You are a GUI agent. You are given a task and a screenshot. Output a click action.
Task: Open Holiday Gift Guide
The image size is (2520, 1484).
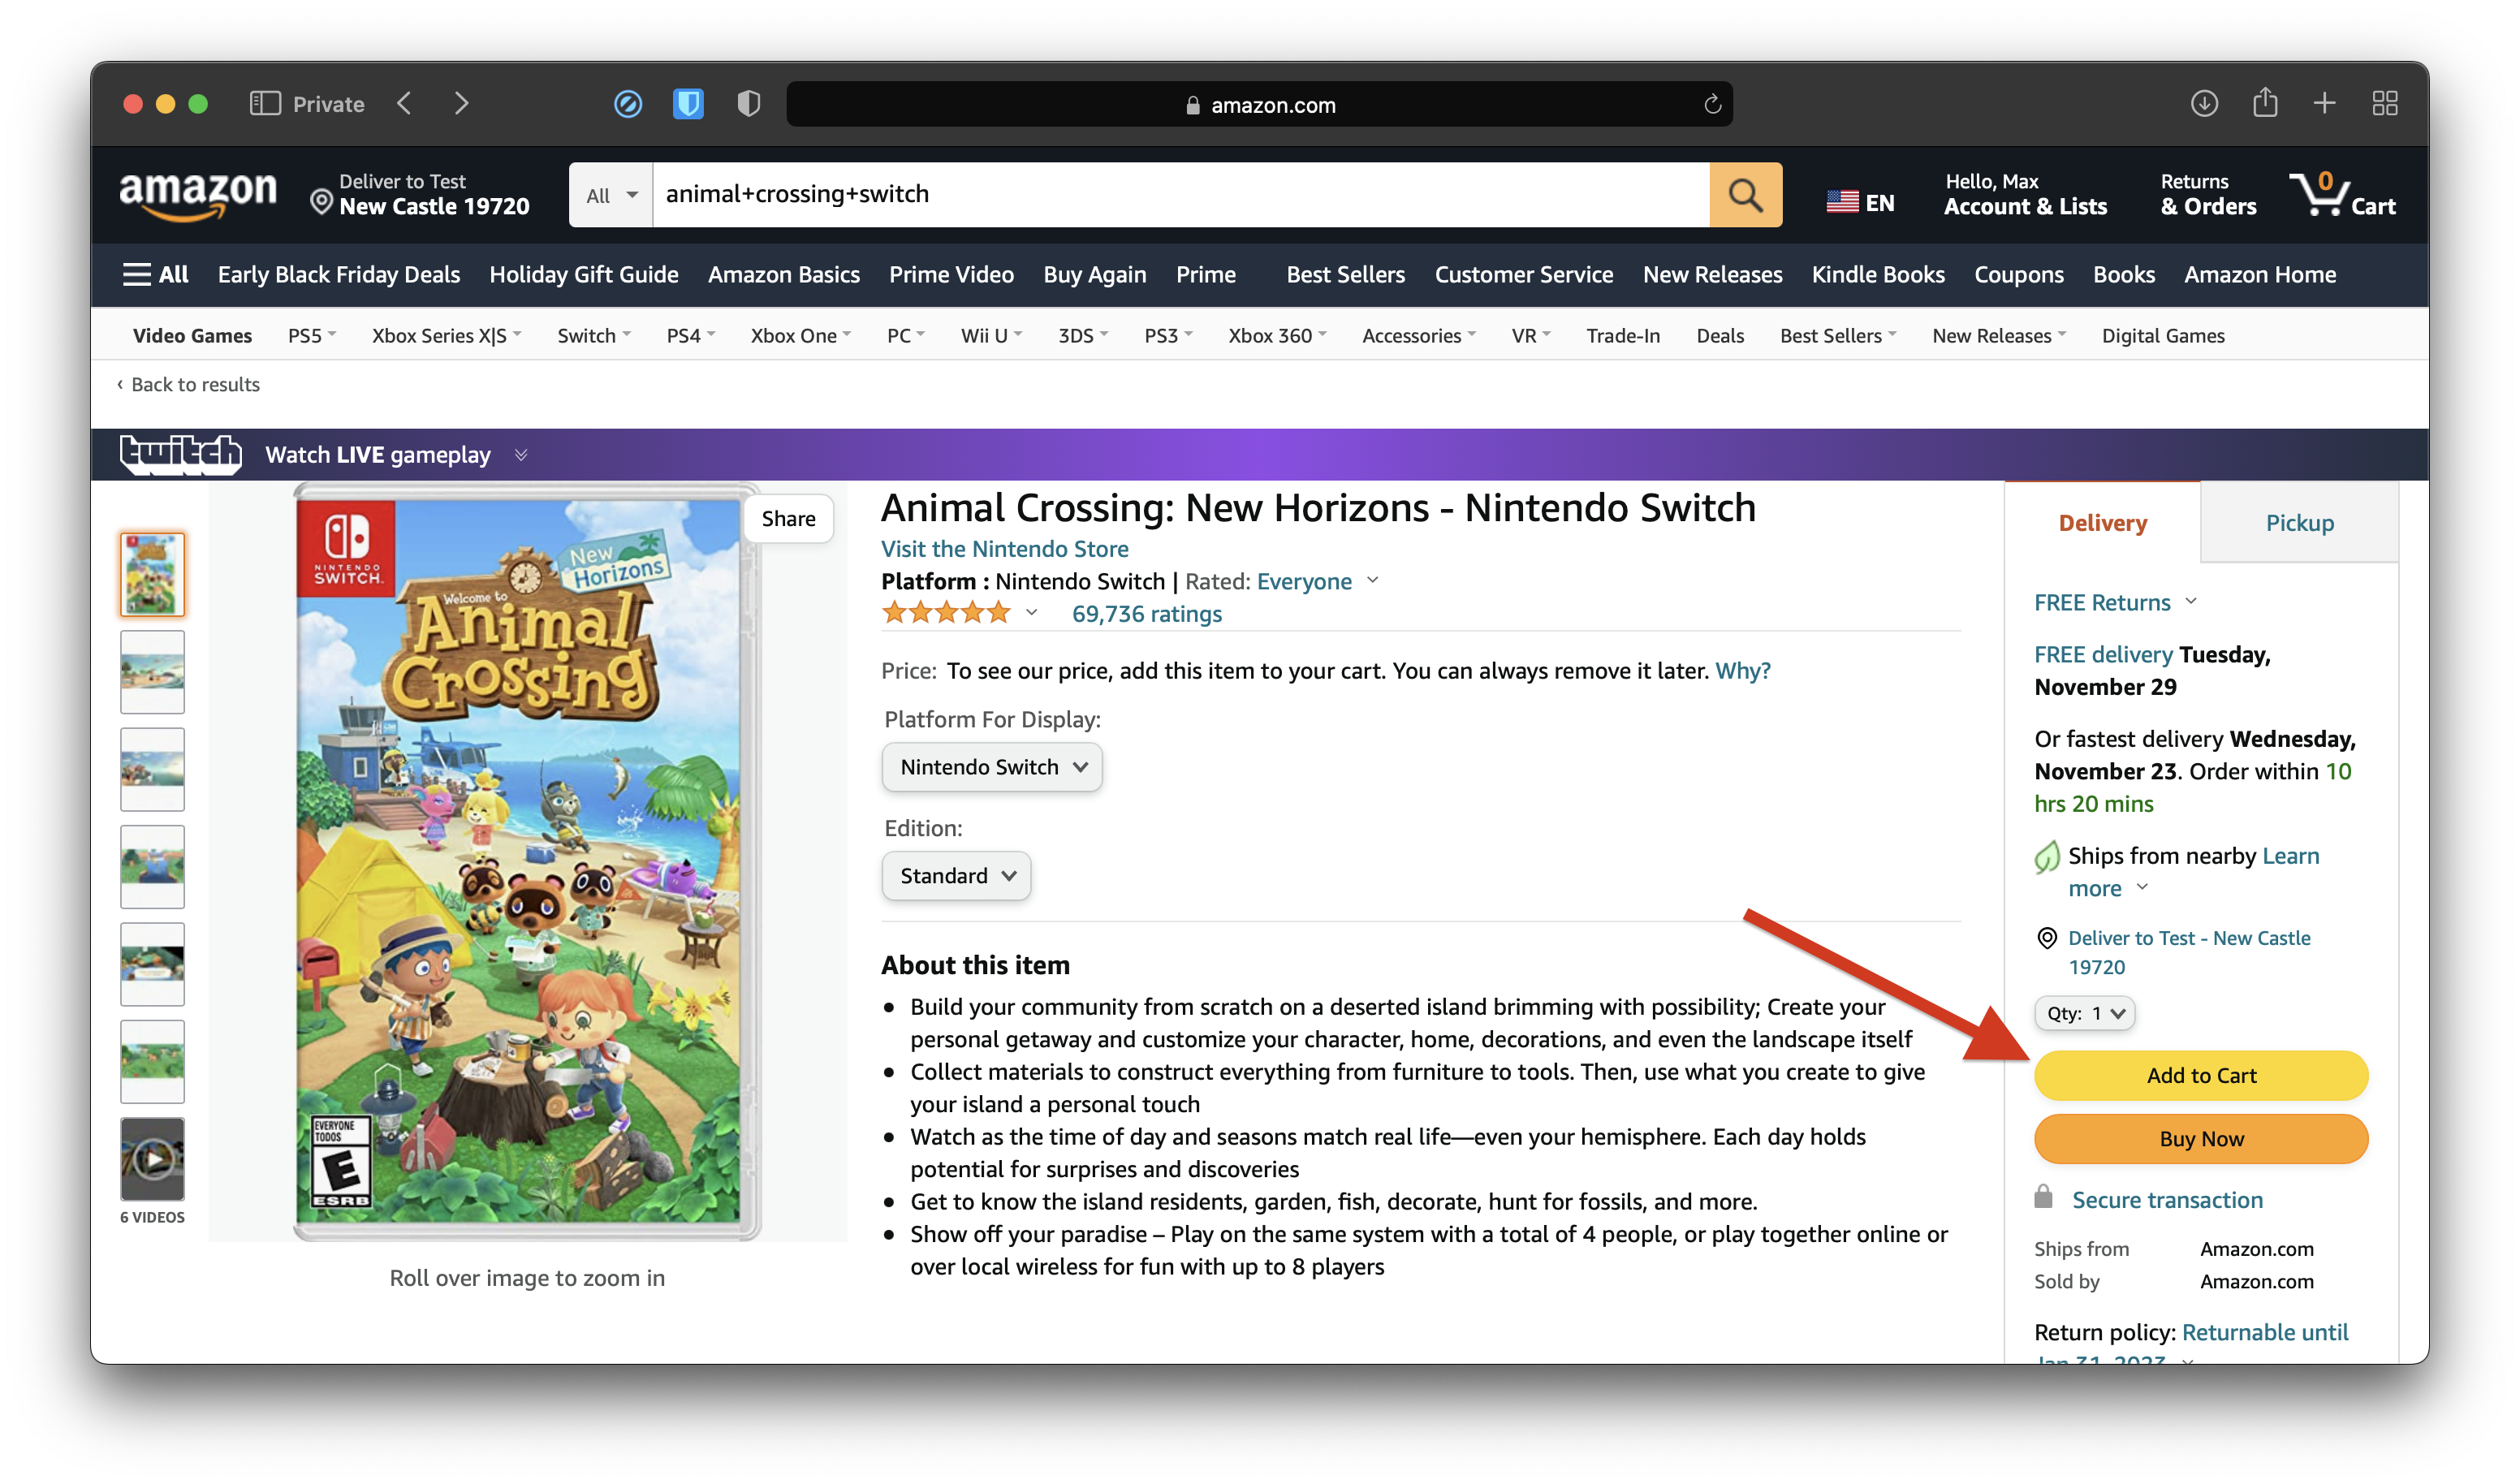click(x=584, y=274)
